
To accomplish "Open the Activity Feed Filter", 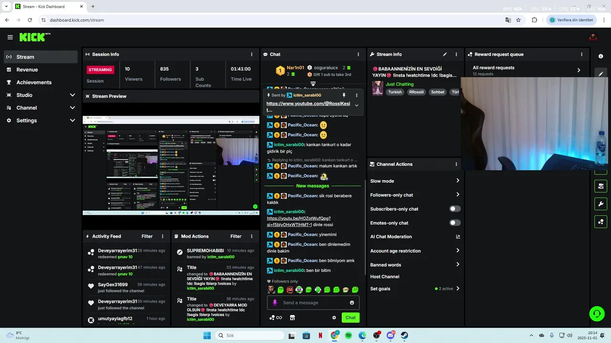I will (x=147, y=236).
